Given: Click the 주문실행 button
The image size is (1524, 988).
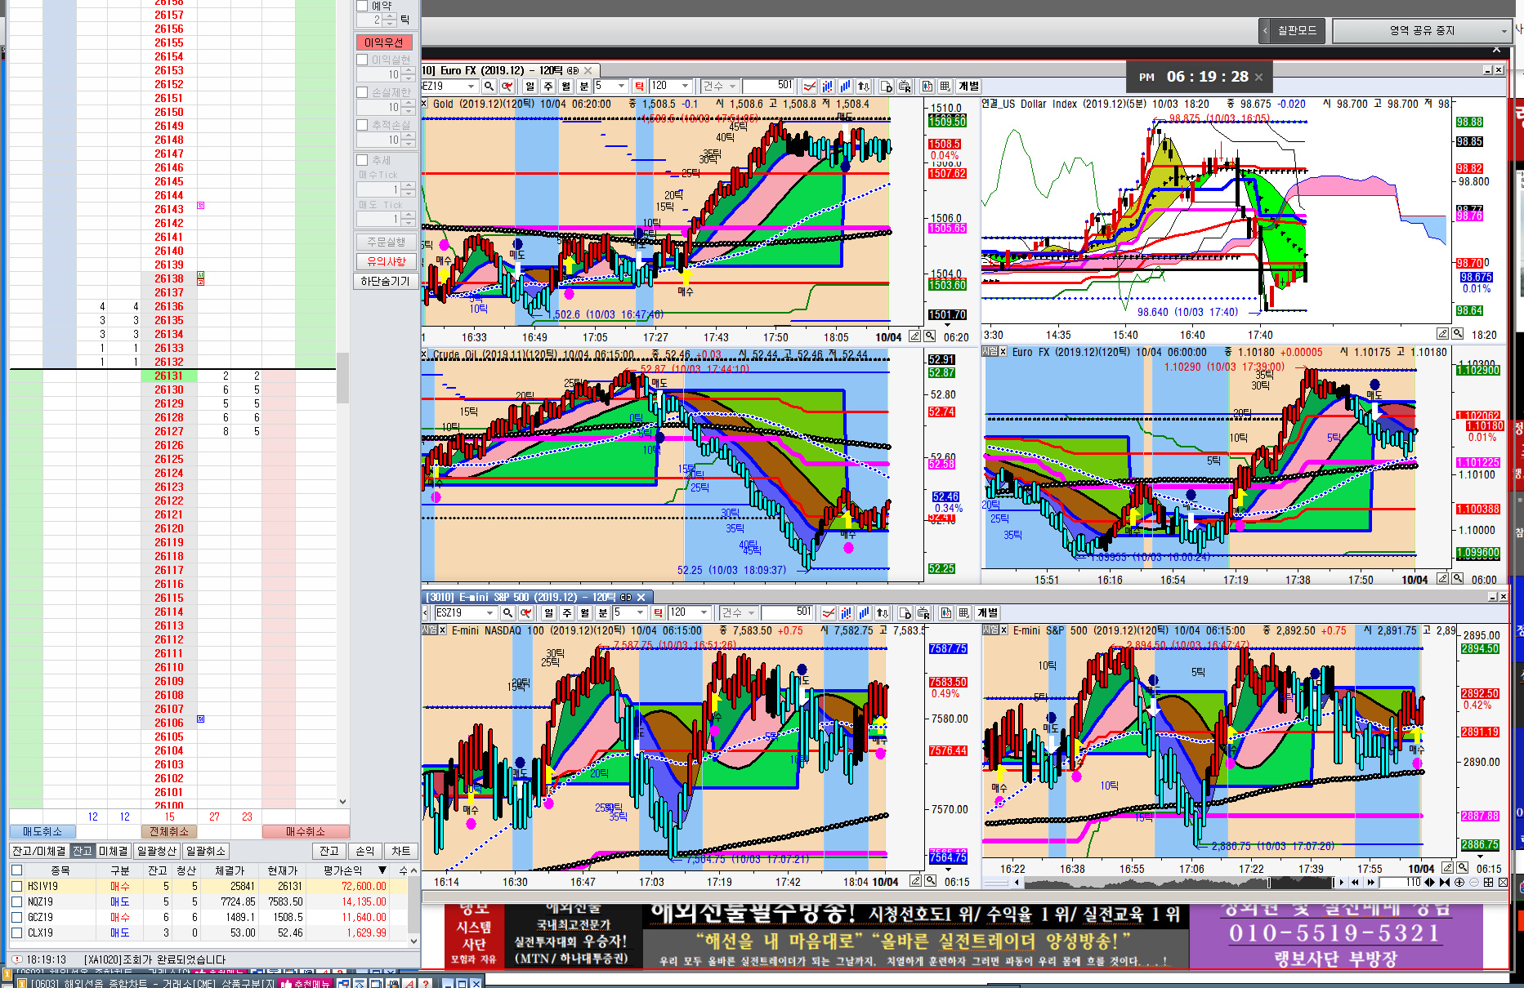Looking at the screenshot, I should click(x=386, y=243).
